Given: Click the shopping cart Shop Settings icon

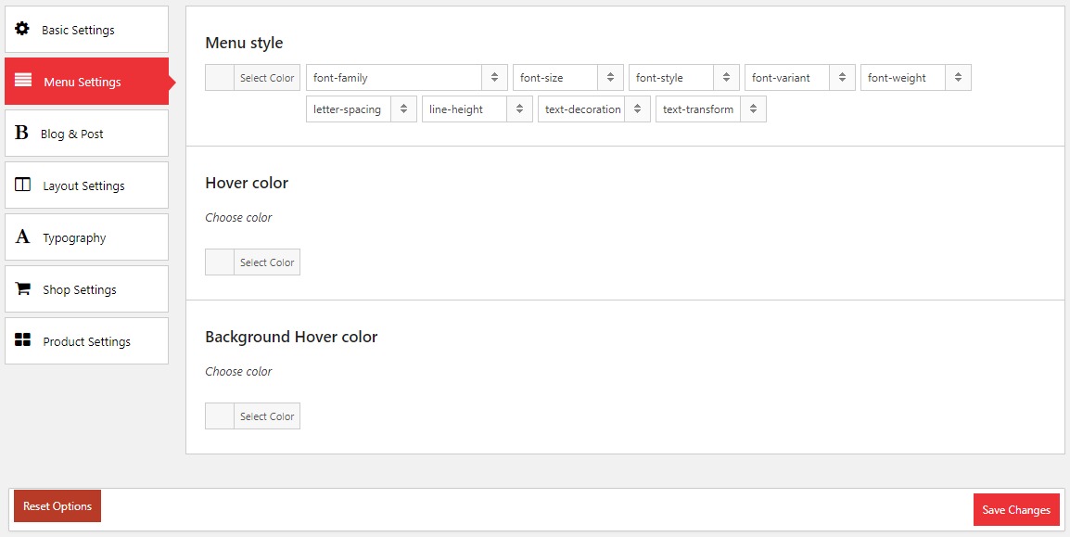Looking at the screenshot, I should [x=23, y=289].
